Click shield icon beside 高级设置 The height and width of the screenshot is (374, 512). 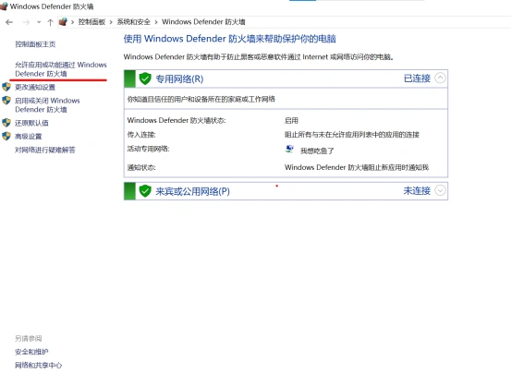coord(6,136)
